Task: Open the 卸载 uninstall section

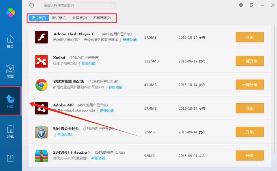Action: click(10, 131)
